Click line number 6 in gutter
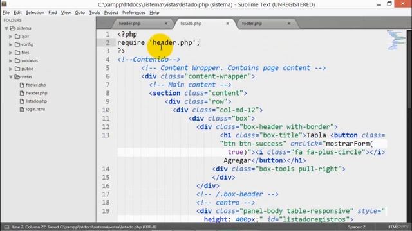 [108, 76]
